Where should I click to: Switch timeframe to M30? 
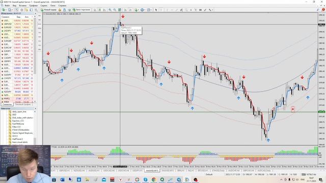point(40,28)
